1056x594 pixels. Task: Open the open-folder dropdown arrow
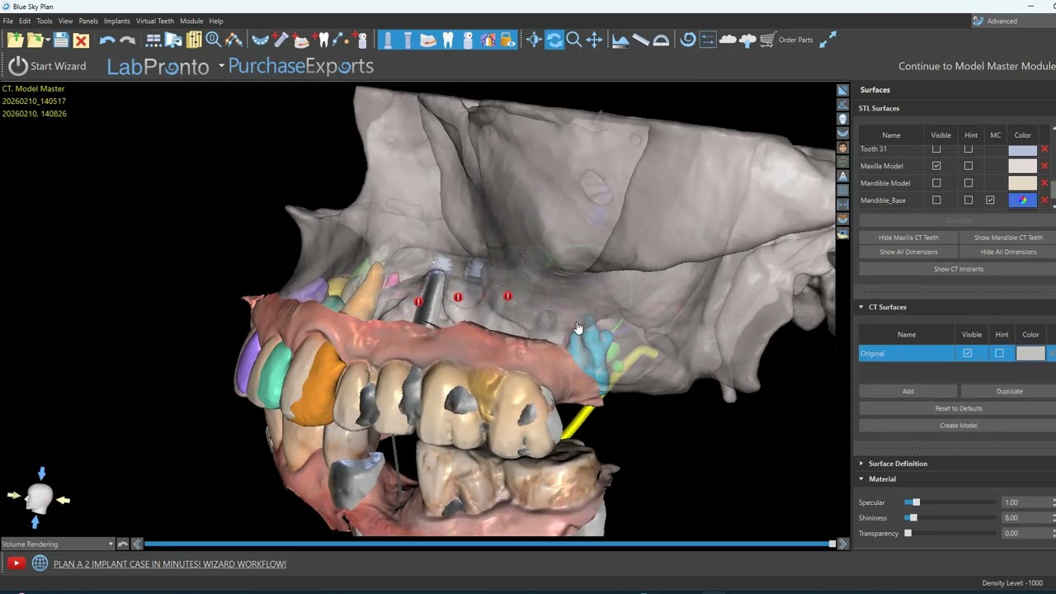49,40
